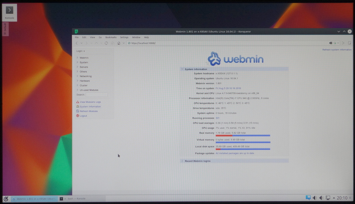Expand the Un-used Modules category
Screen dimensions: 355x204
(x=78, y=90)
